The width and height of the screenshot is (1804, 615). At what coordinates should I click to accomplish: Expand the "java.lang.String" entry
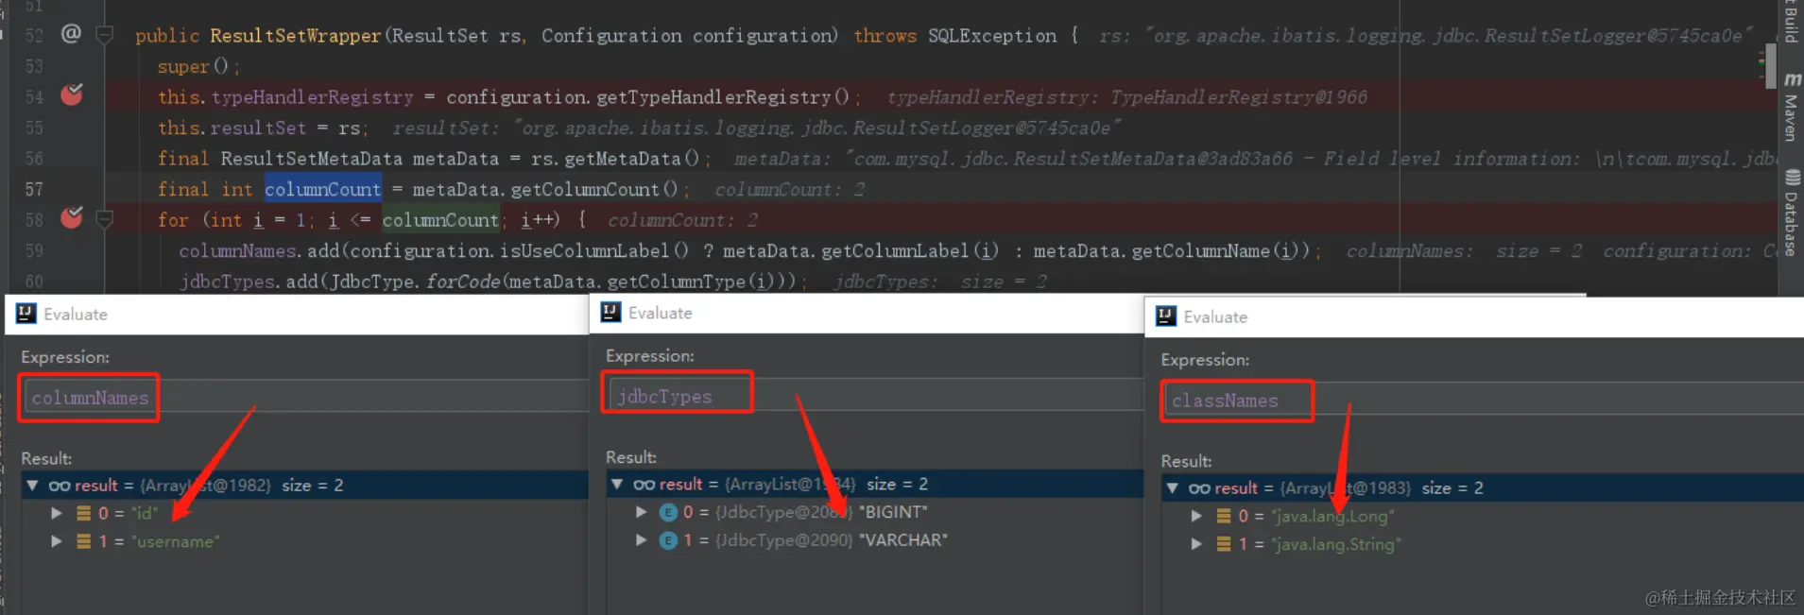1196,544
